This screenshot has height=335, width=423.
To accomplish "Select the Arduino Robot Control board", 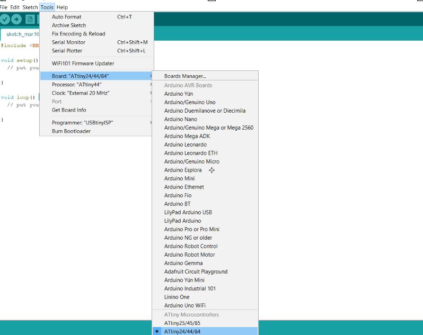I will click(x=205, y=246).
